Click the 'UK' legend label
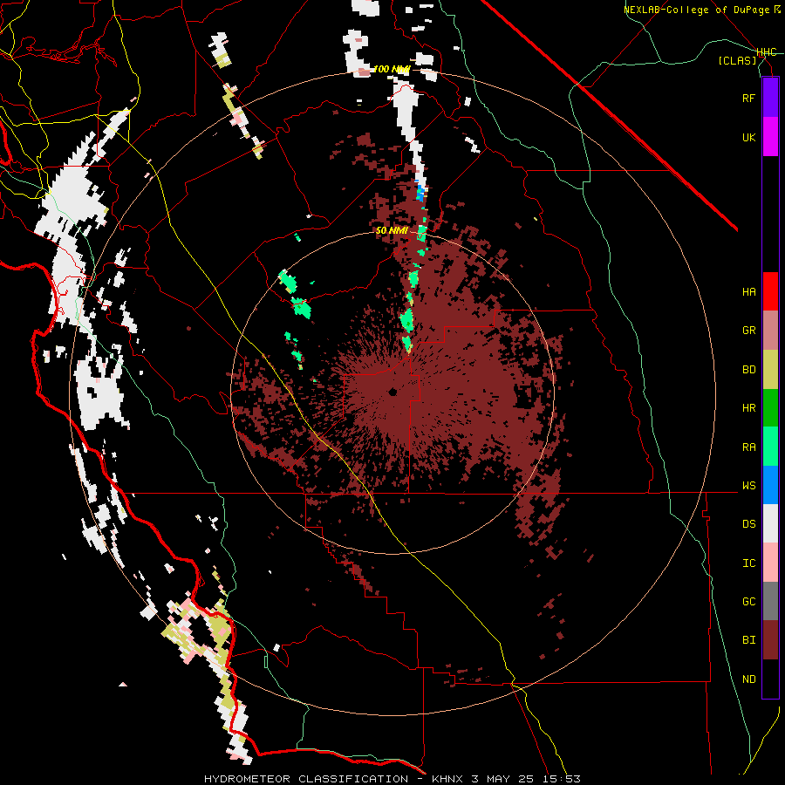785x785 pixels. click(748, 137)
